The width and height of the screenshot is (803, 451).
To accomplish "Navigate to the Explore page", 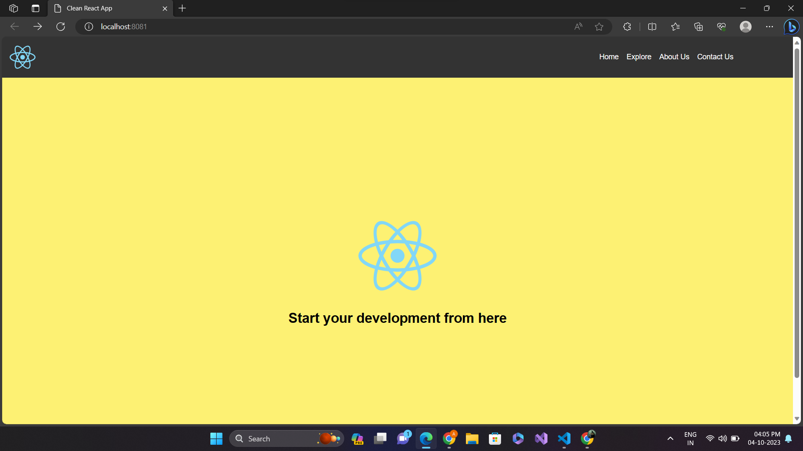I will click(x=639, y=57).
